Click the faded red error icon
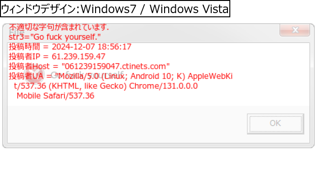The image size is (317, 172). click(34, 75)
